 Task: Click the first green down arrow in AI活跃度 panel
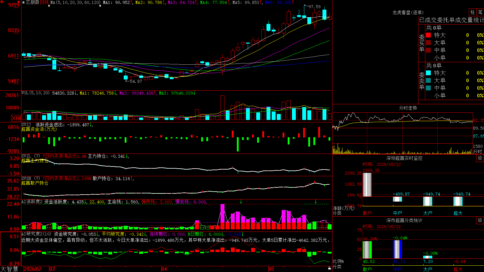pyautogui.click(x=241, y=202)
